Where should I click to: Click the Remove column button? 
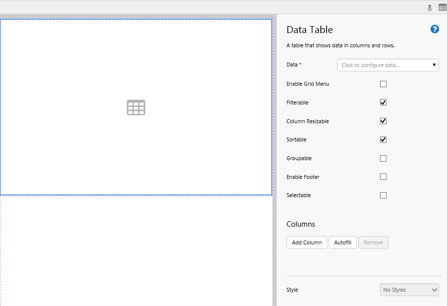click(x=373, y=242)
